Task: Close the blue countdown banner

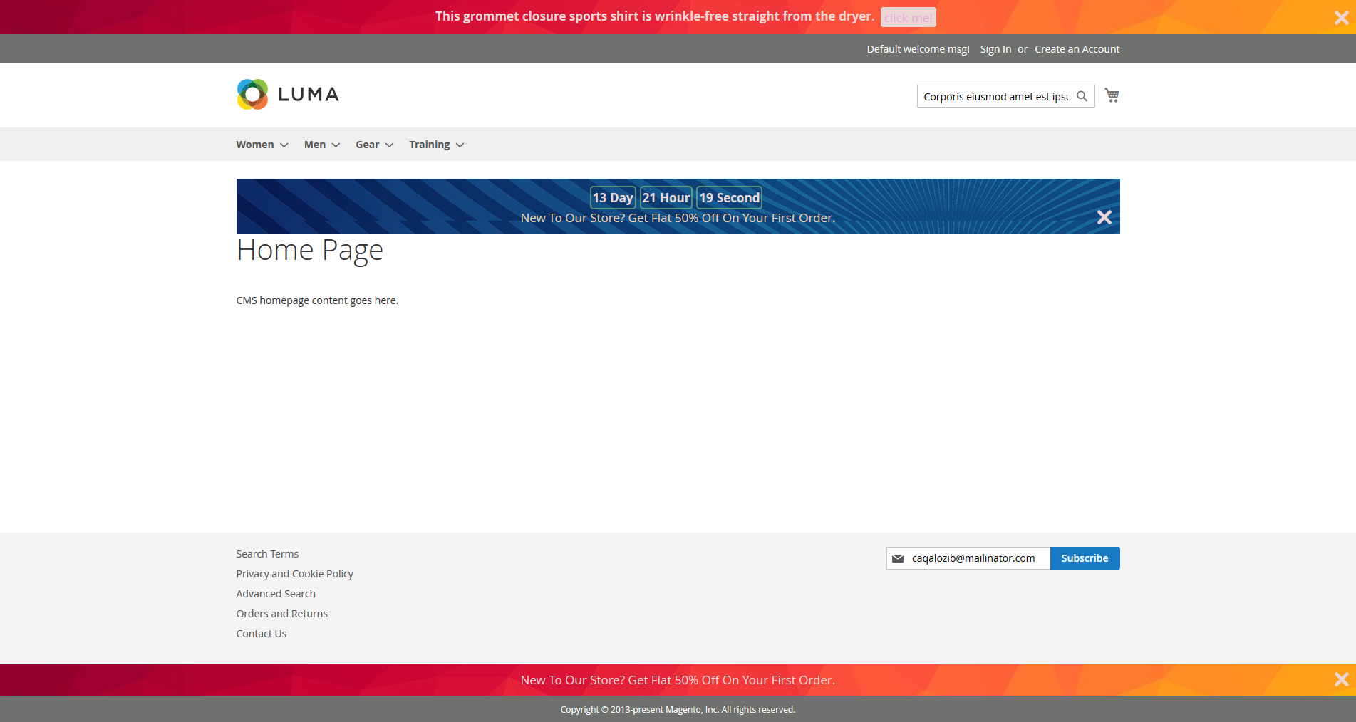Action: [1104, 217]
